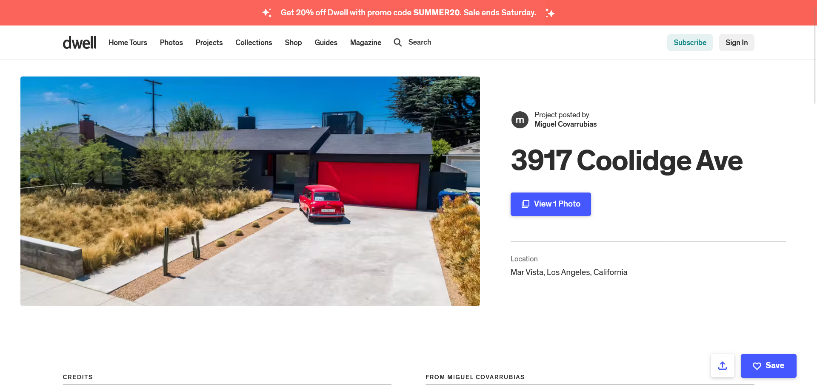The height and width of the screenshot is (388, 817).
Task: Click the dwell logo
Action: 80,42
